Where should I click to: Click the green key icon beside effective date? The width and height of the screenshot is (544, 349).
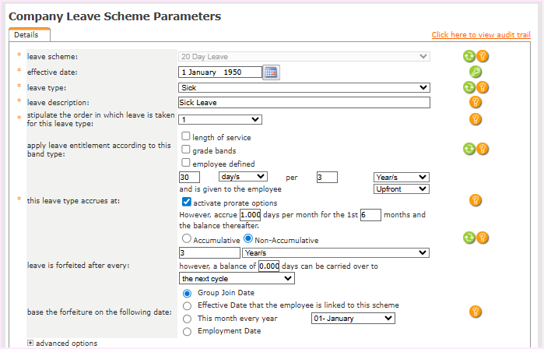(476, 72)
